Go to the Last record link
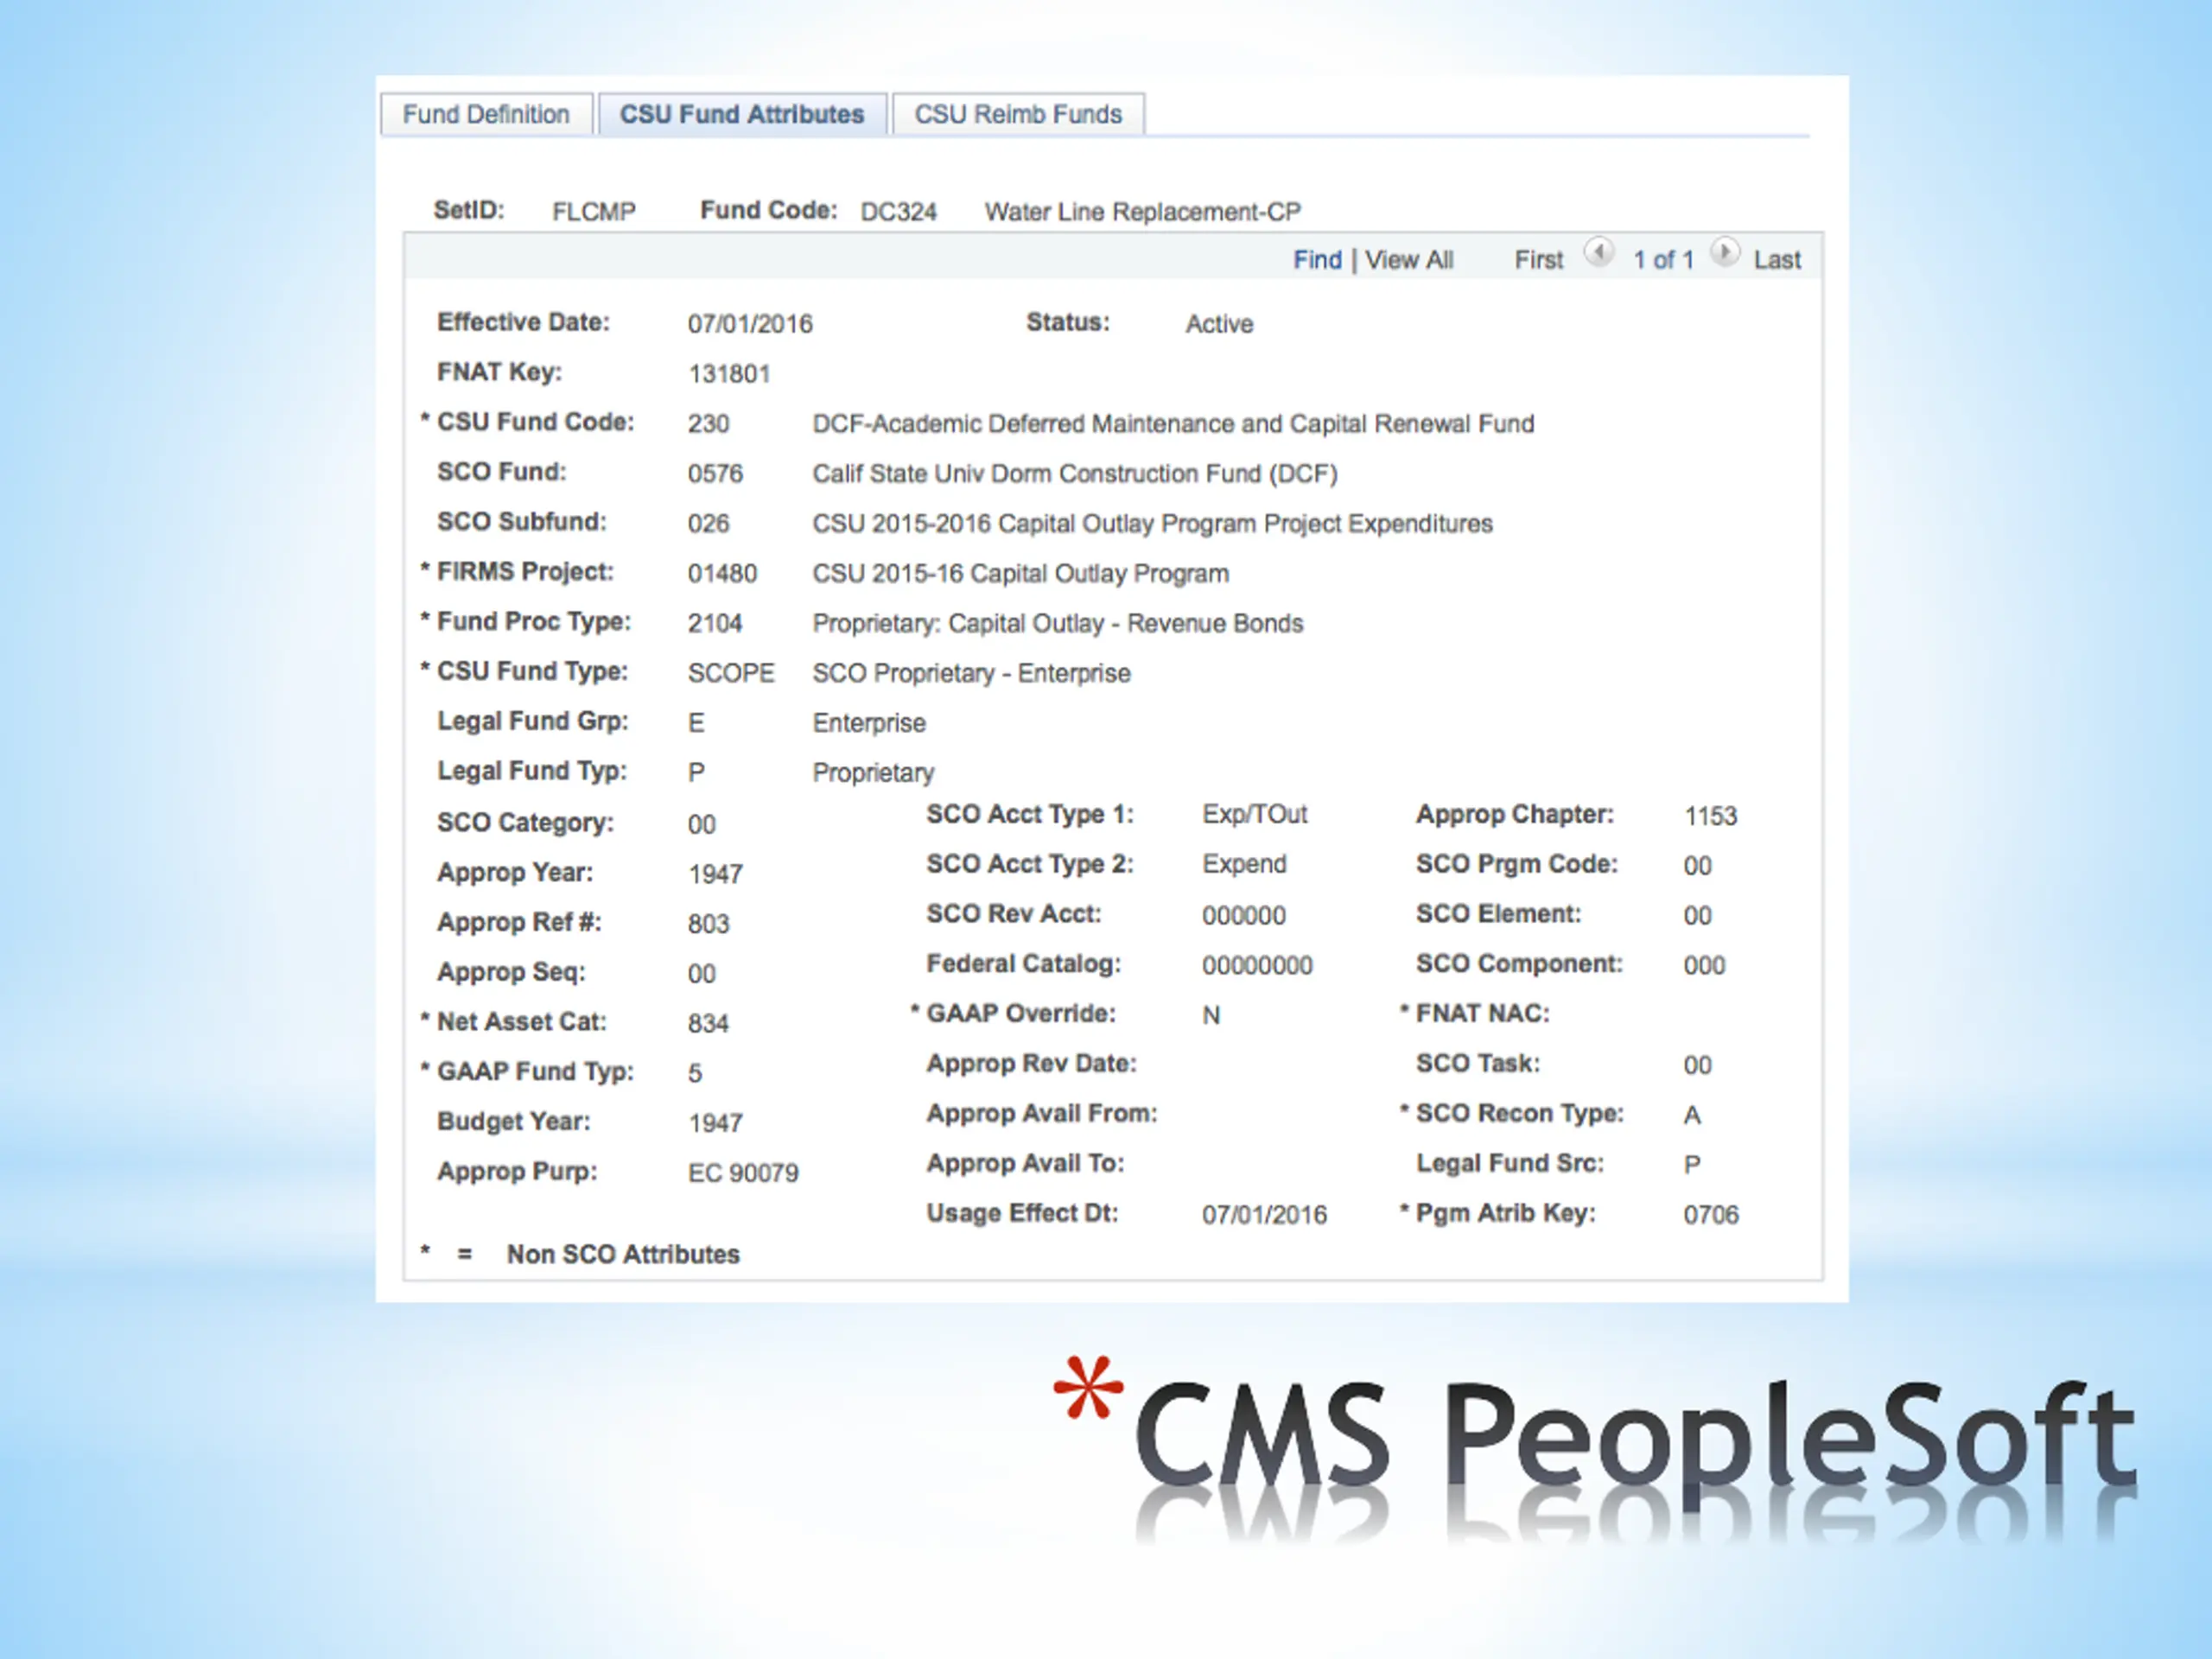 [x=1777, y=260]
